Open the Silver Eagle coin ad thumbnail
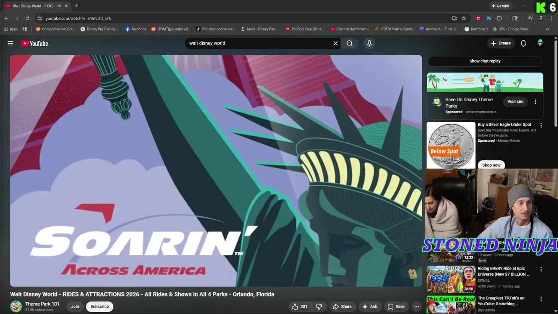The height and width of the screenshot is (314, 558). [x=451, y=145]
